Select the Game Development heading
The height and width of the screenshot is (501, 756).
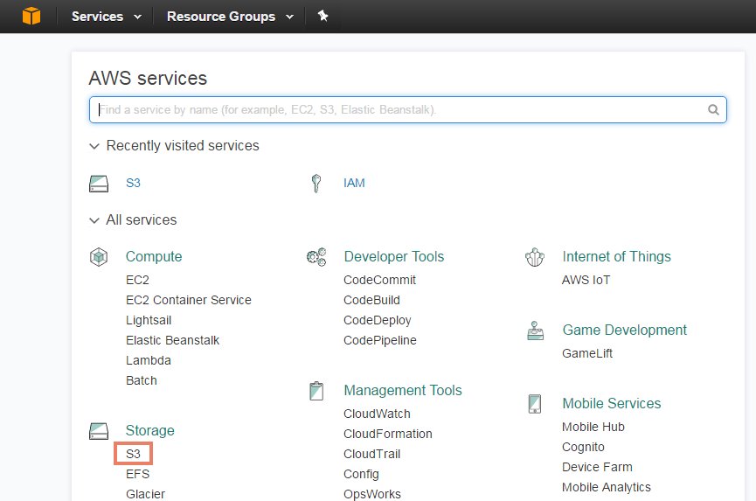pos(624,331)
